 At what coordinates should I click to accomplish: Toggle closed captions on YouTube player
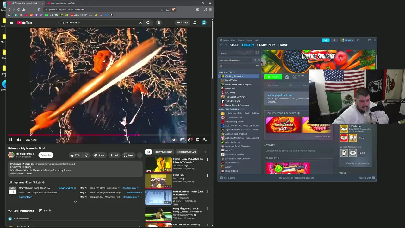point(182,140)
